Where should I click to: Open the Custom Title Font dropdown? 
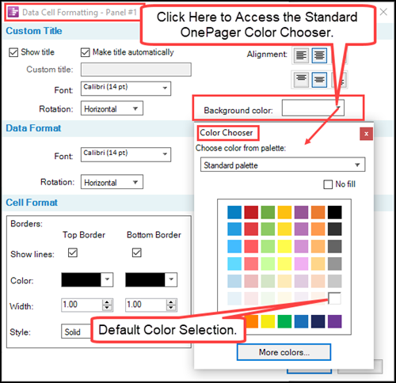pos(126,89)
